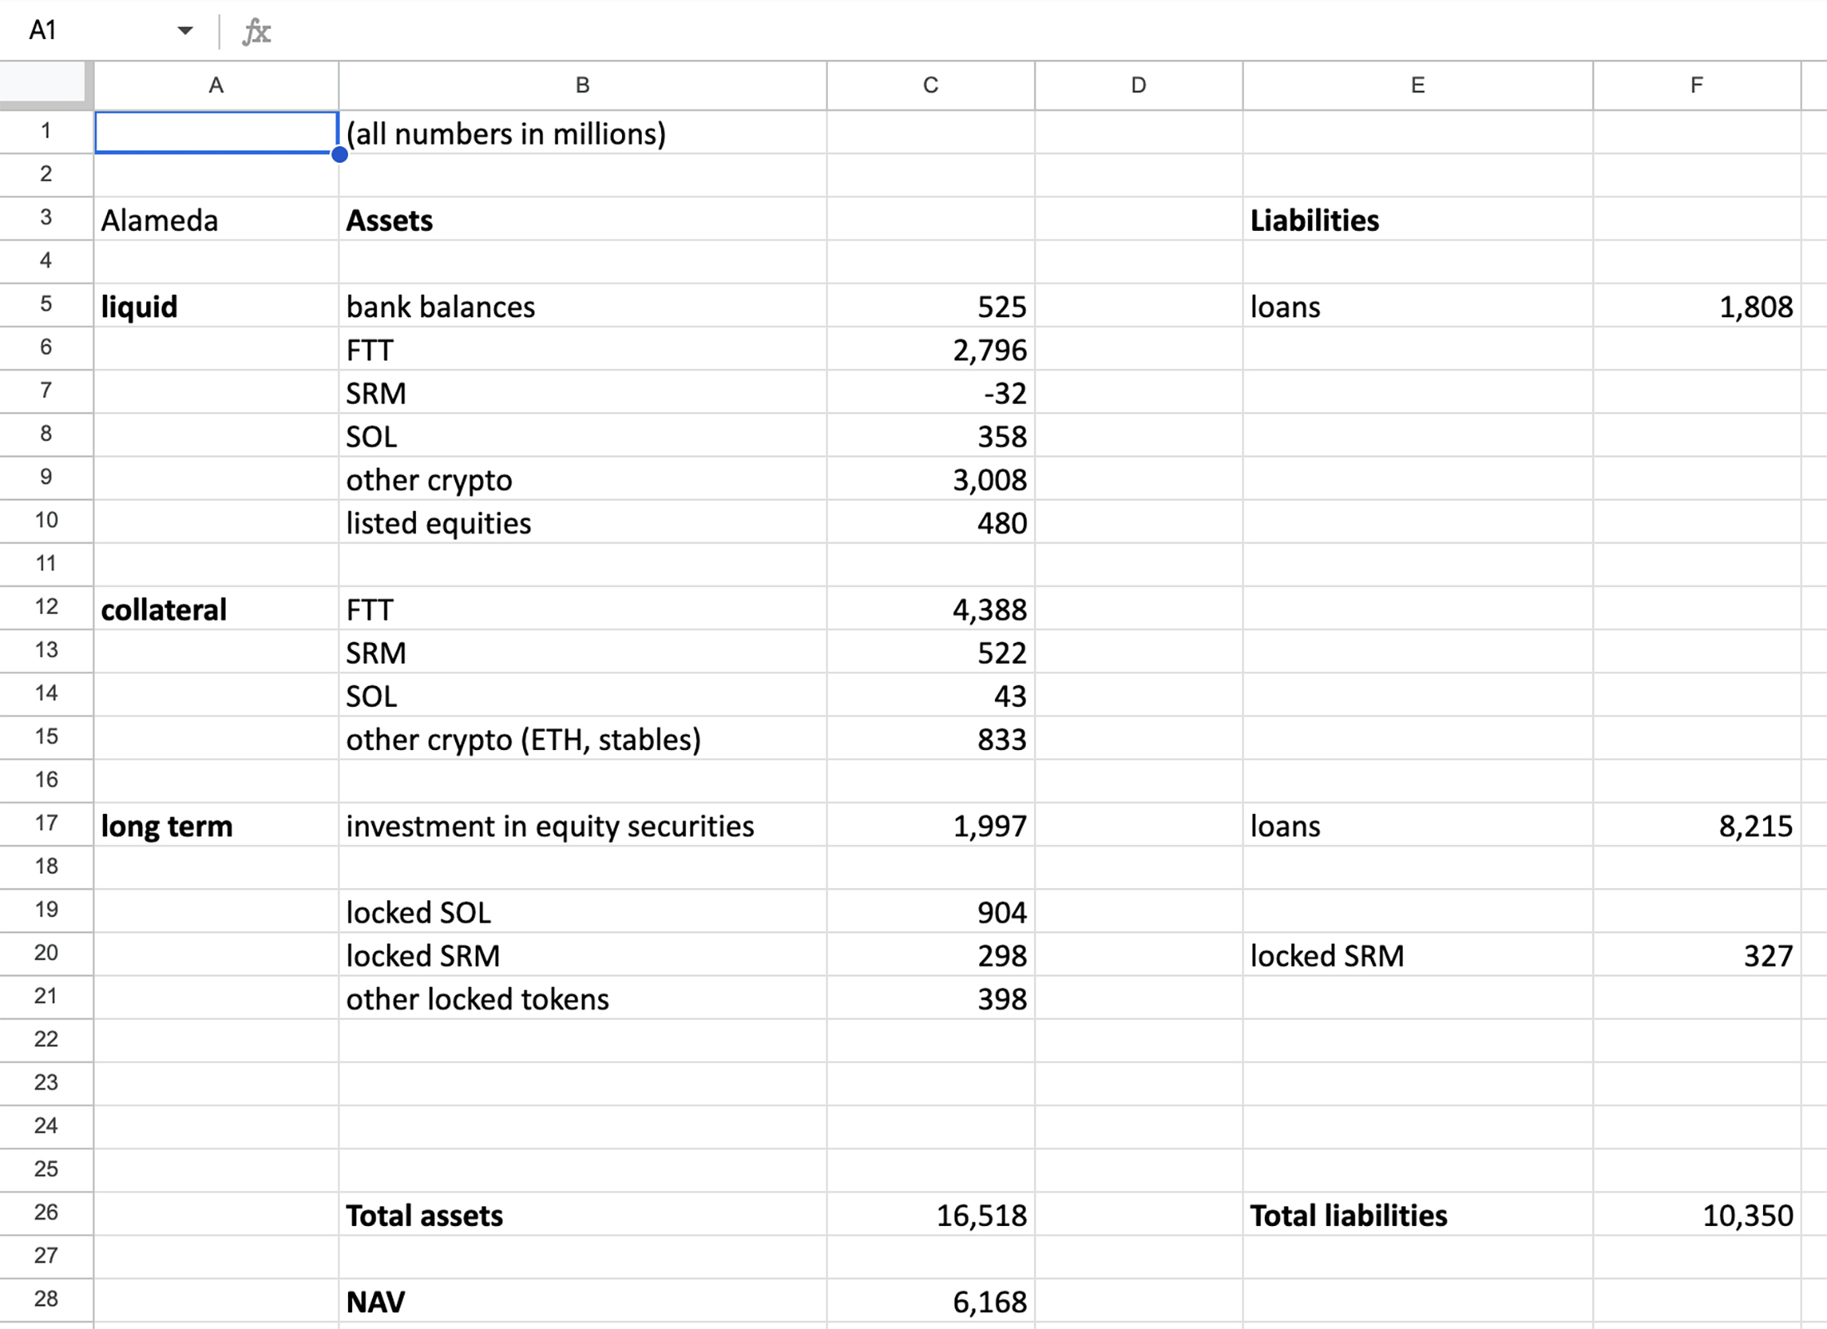Click the formula bar input area
The image size is (1827, 1329).
pos(997,32)
